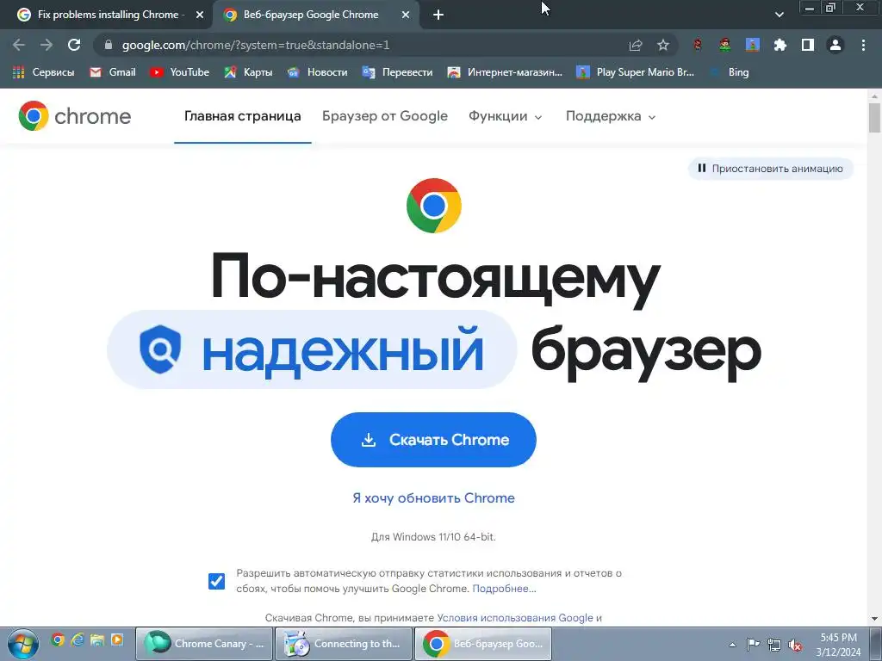
Task: Click Приостановить анимацию pause button
Action: [770, 169]
